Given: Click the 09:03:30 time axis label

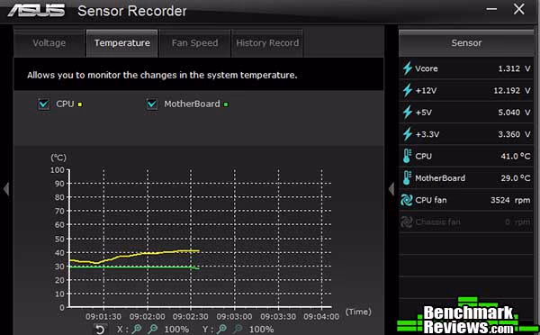Looking at the screenshot, I should 278,316.
